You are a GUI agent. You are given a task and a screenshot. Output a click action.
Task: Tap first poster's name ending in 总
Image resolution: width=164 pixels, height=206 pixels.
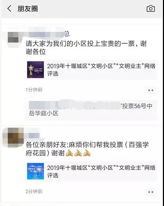pos(48,34)
